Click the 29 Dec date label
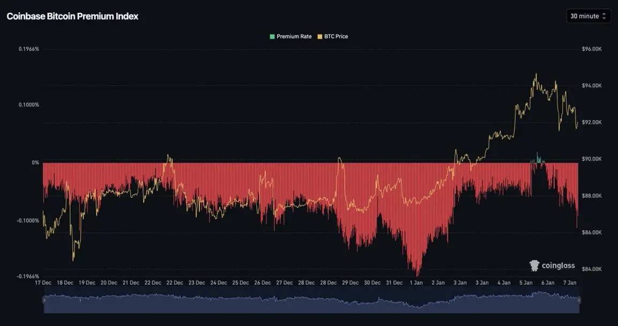Screen dimensions: 618x326 [351, 283]
